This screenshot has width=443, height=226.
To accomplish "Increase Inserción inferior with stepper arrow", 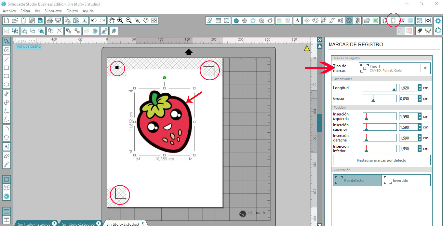I will (x=420, y=147).
